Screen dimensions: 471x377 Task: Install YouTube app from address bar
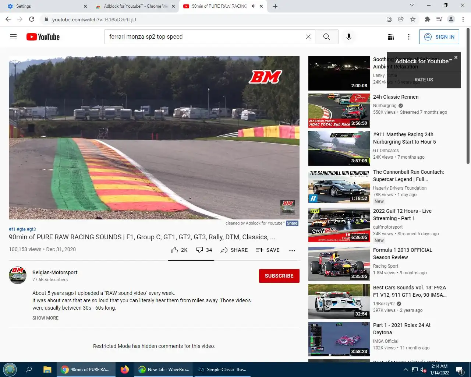(389, 19)
